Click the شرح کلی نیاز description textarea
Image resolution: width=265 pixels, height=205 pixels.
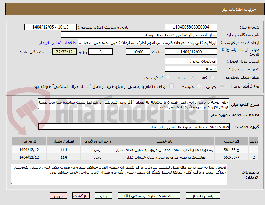(x=133, y=105)
